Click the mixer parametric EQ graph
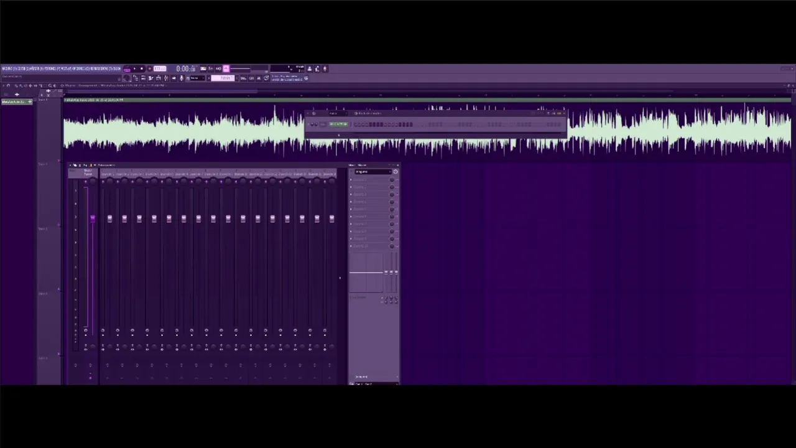The image size is (796, 448). tap(366, 273)
